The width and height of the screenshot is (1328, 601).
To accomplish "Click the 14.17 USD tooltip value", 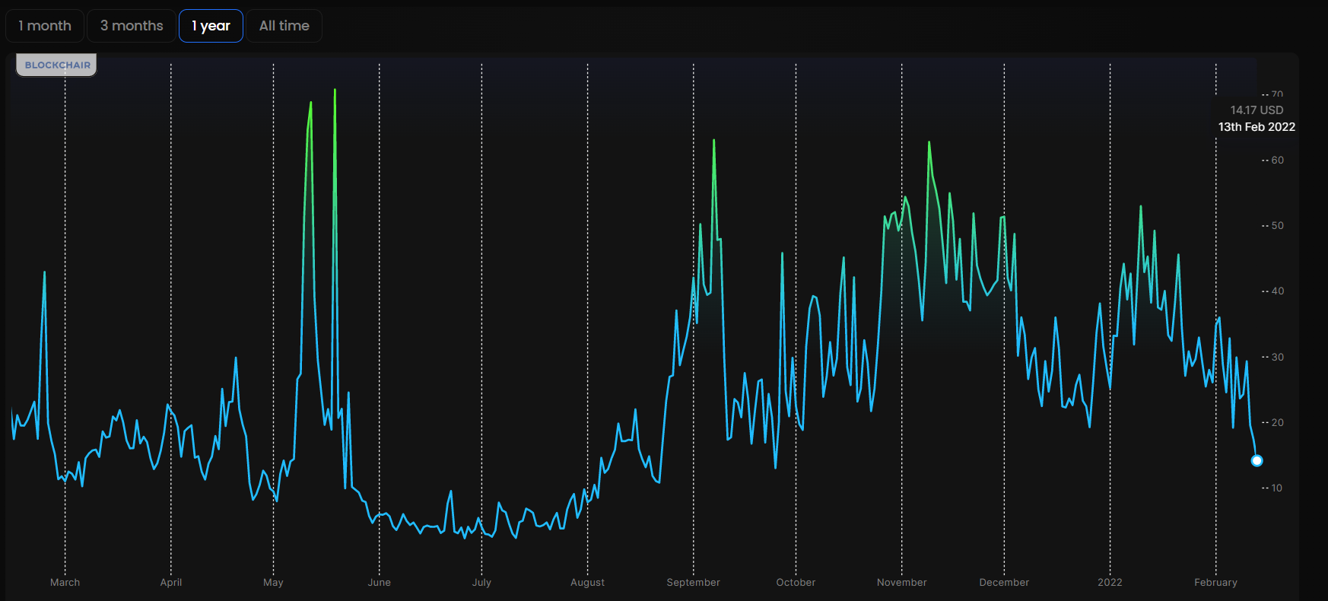I will [1257, 110].
